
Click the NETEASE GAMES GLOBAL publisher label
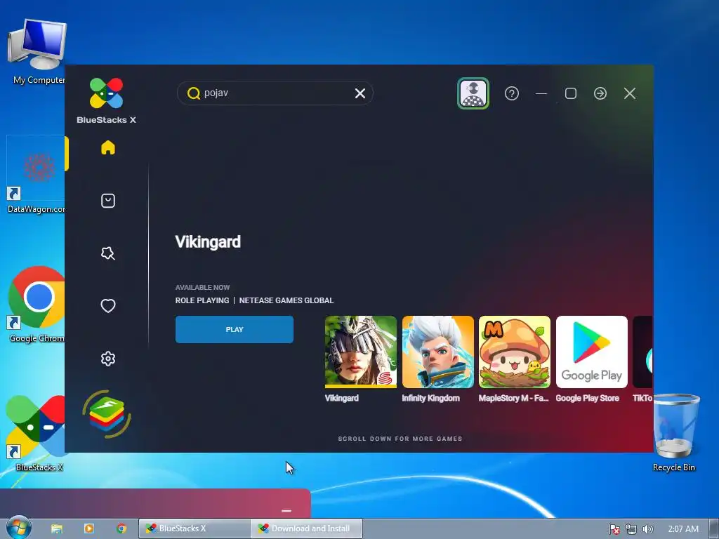[286, 300]
